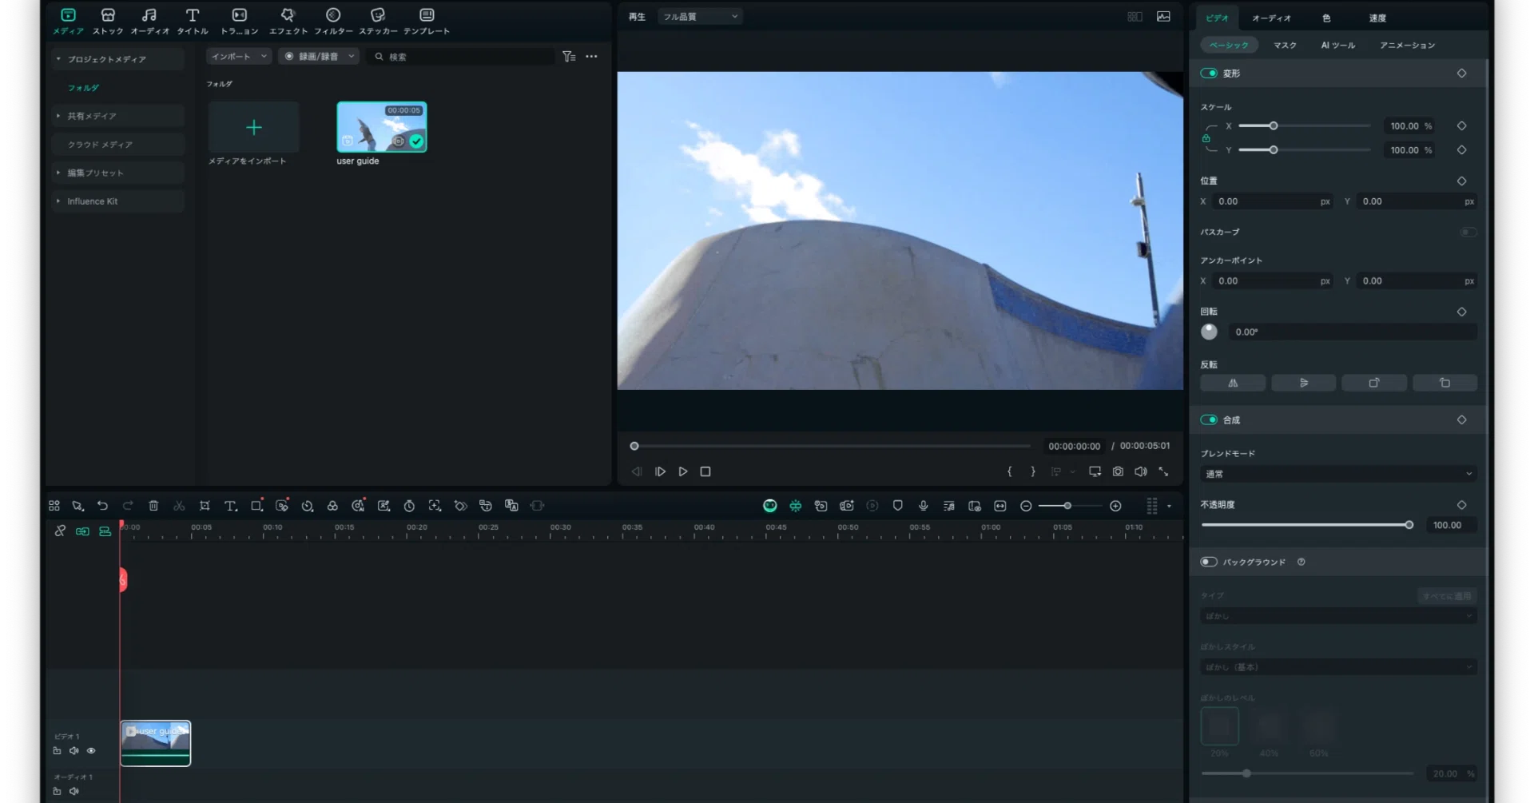
Task: Undo the last action in timeline toolbar
Action: pos(102,506)
